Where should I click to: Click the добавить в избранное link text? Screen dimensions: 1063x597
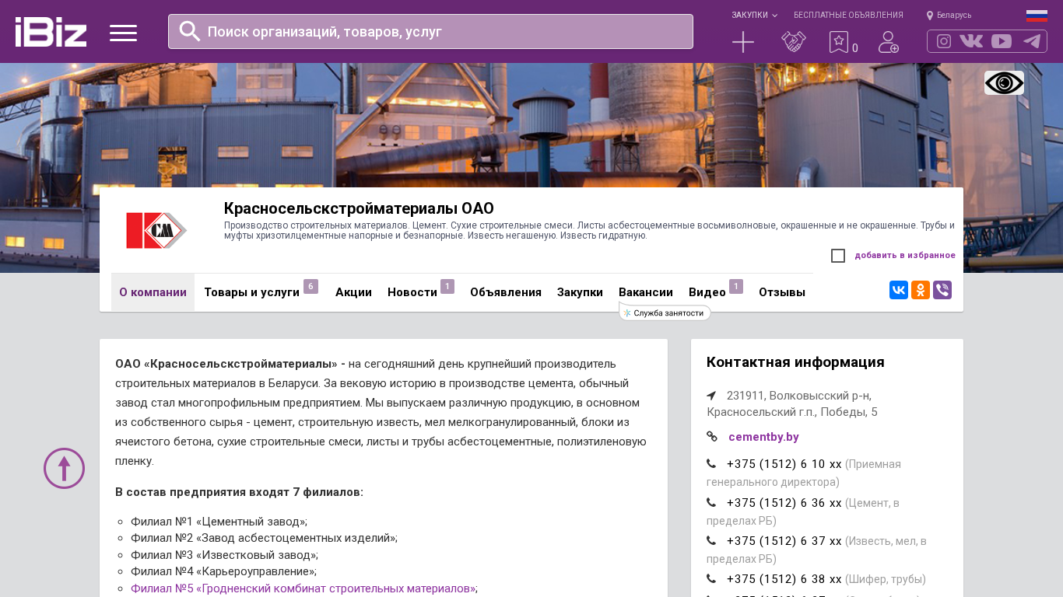click(x=905, y=255)
